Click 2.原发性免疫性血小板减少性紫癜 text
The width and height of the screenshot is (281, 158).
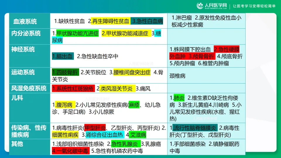(x=206, y=21)
